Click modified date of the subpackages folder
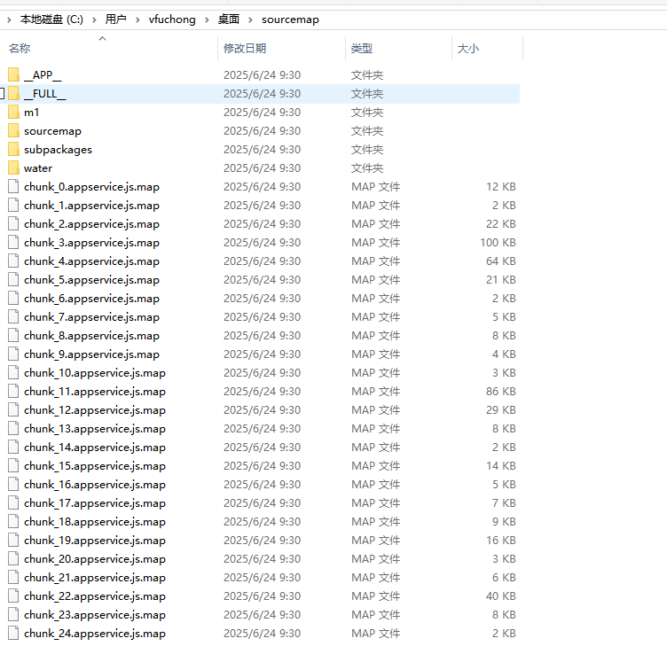Viewport: 667px width, 654px height. coord(262,150)
